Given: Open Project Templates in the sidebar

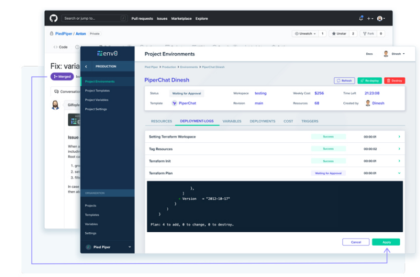Looking at the screenshot, I should pyautogui.click(x=98, y=91).
